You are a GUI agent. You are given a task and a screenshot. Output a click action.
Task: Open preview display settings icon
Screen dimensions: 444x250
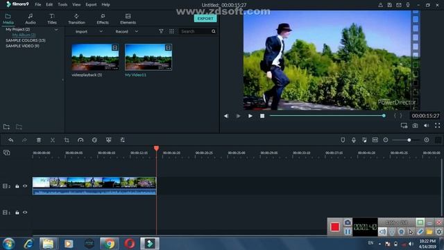[x=404, y=126]
